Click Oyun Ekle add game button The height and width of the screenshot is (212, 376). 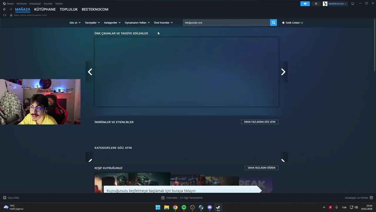pos(11,198)
